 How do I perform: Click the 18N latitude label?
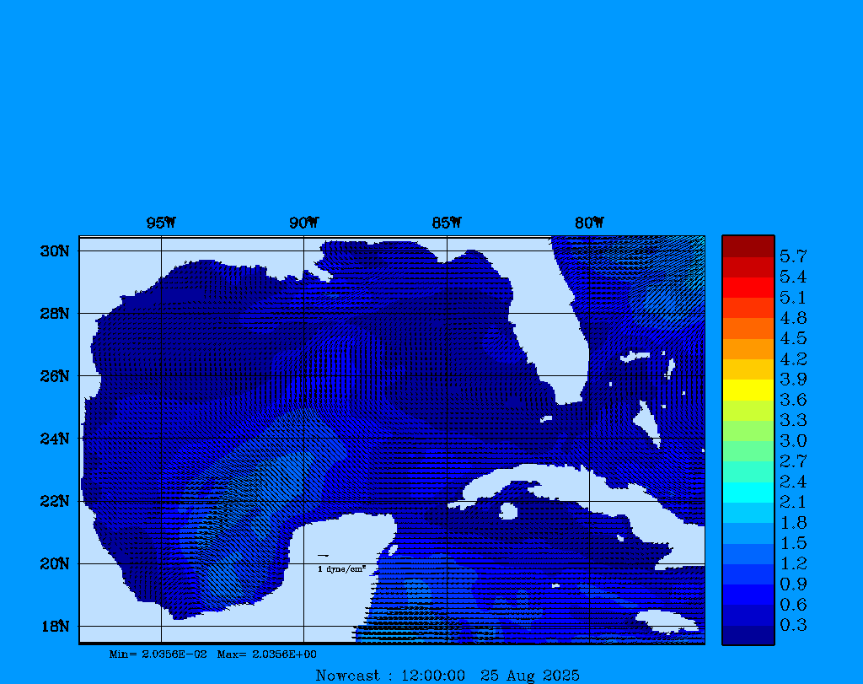pos(54,626)
